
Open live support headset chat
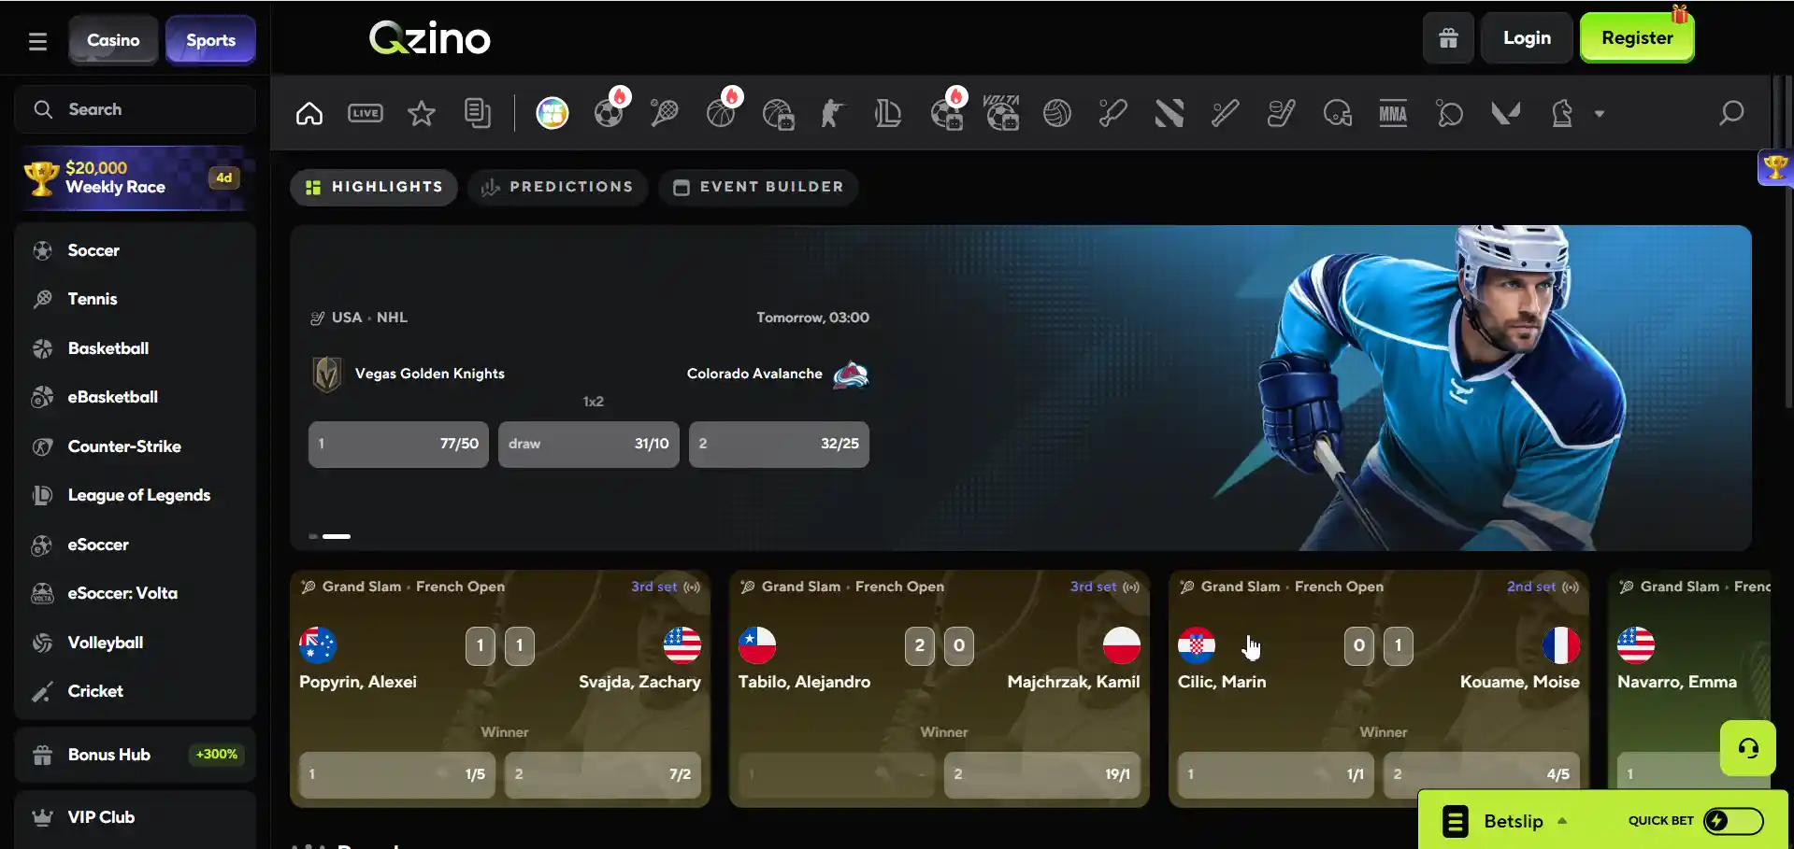point(1748,748)
